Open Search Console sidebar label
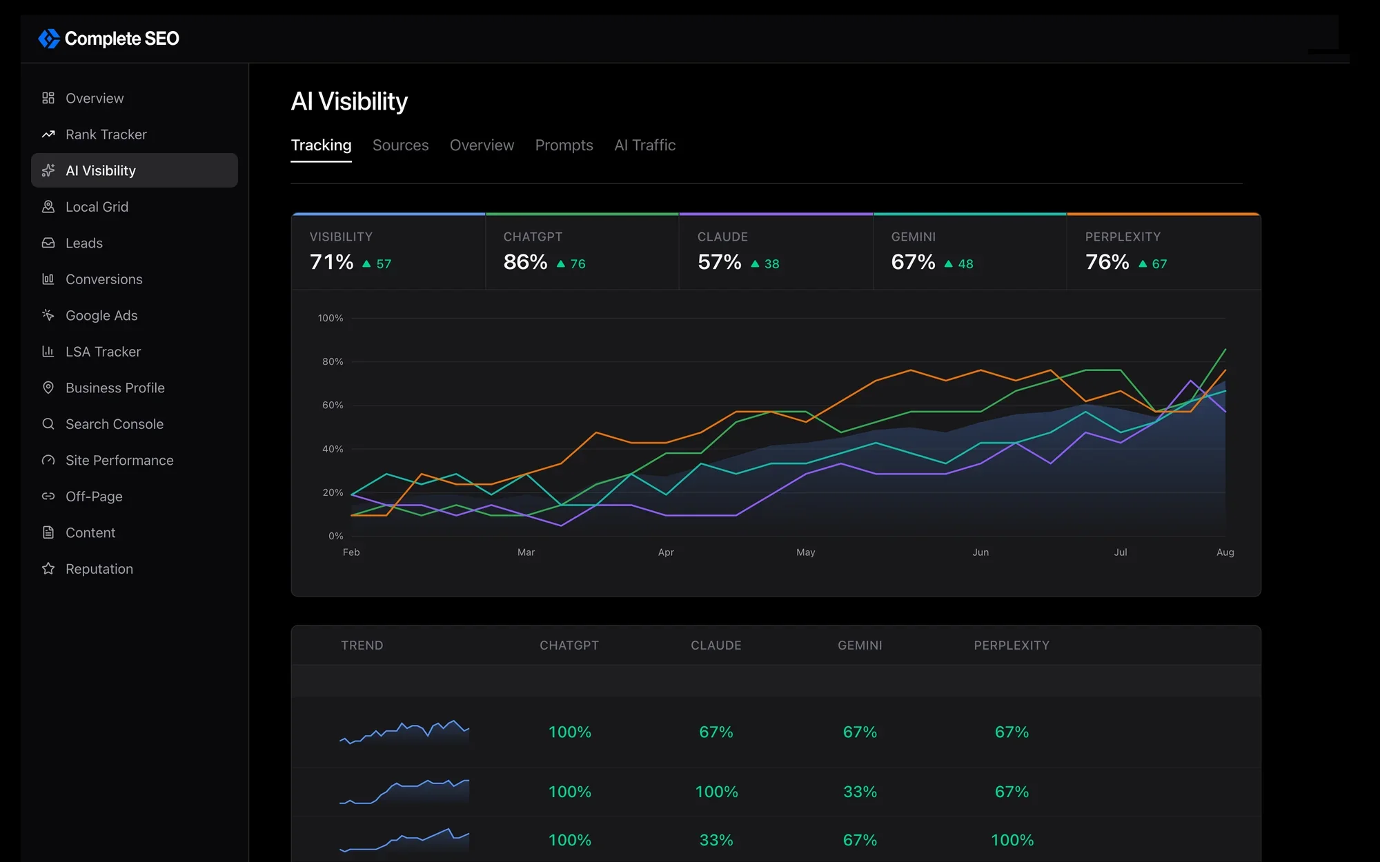 (x=115, y=424)
